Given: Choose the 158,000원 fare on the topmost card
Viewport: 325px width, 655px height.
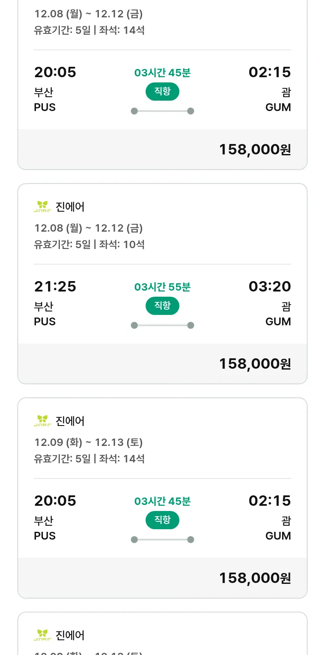Looking at the screenshot, I should (255, 149).
